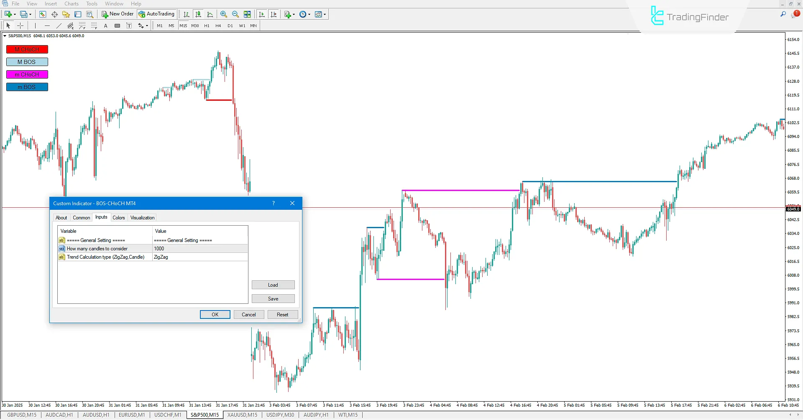Zoom in on the chart
This screenshot has width=803, height=420.
coord(224,14)
